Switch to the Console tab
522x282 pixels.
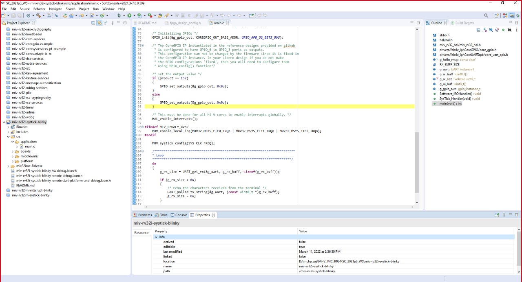(x=179, y=215)
